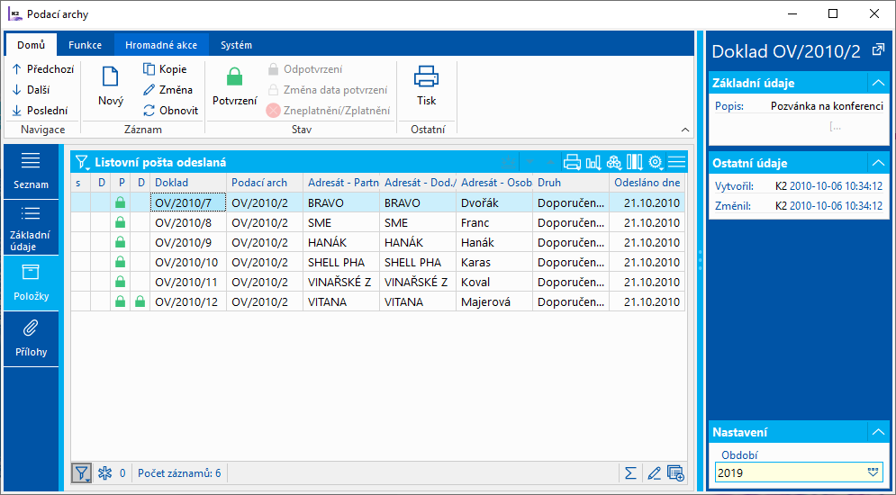Image resolution: width=896 pixels, height=495 pixels.
Task: Open Doklad OV/2010/2 in external window
Action: click(878, 50)
